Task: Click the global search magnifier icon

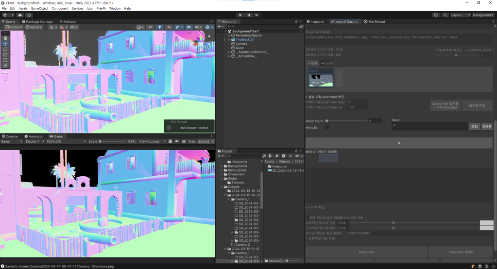Action: point(445,15)
